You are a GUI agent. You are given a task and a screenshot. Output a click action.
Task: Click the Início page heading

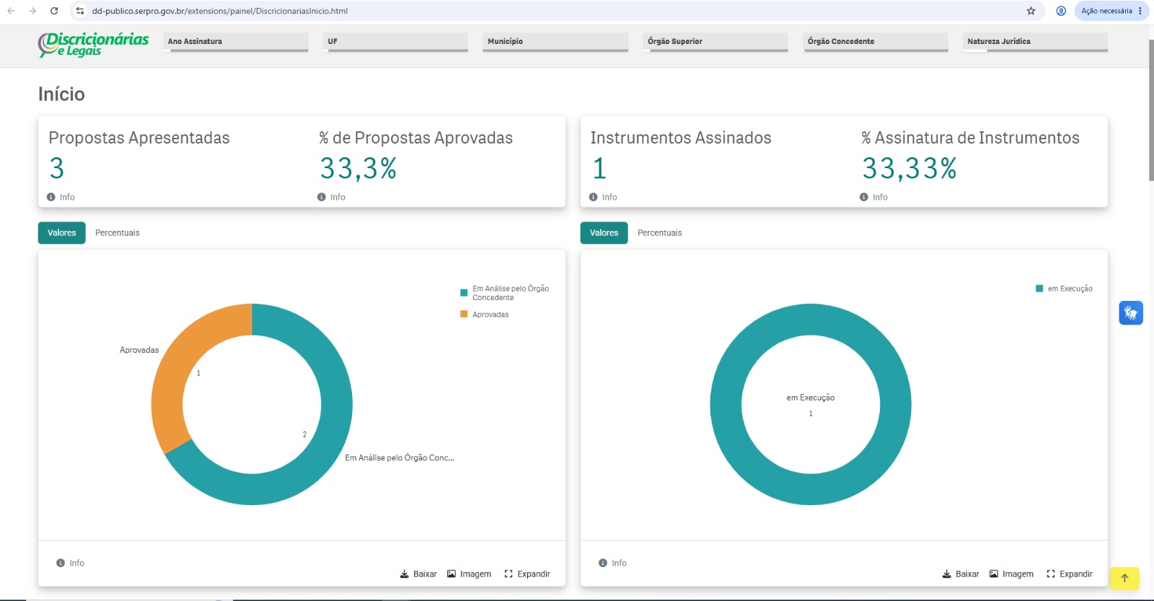[x=61, y=95]
